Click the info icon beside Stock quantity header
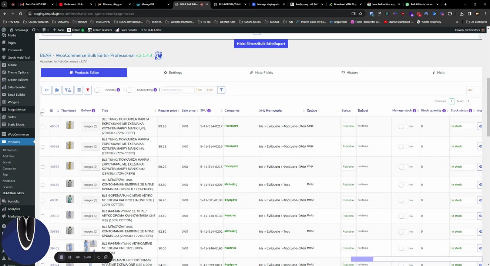The height and width of the screenshot is (266, 490). pos(444,110)
